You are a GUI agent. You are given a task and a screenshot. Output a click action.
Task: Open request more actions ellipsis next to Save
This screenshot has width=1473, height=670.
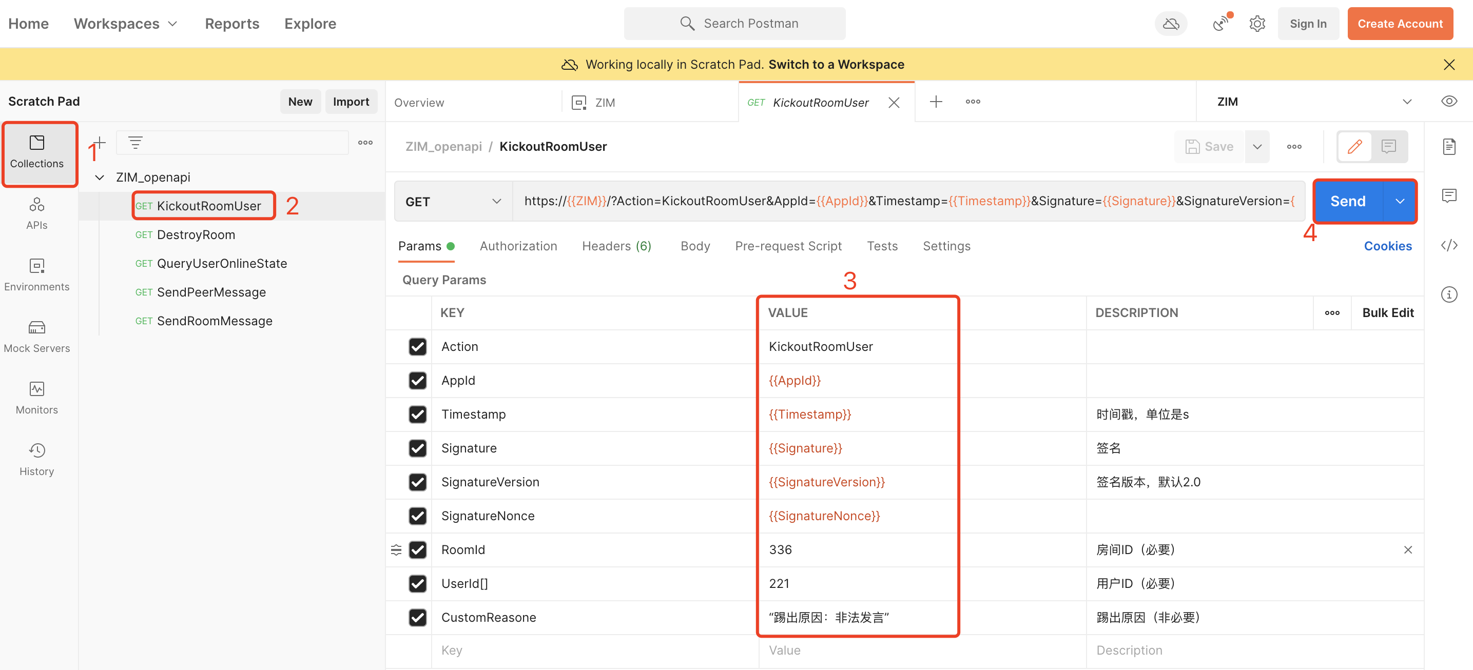1294,147
